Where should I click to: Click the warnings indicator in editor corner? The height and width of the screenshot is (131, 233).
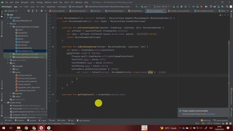click(x=221, y=15)
